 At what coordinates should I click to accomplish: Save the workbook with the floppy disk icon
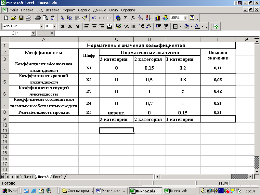21,18
